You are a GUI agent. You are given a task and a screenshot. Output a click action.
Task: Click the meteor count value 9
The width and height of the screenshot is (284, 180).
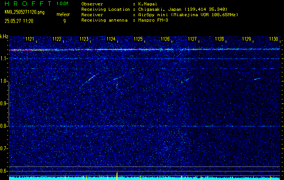point(65,21)
